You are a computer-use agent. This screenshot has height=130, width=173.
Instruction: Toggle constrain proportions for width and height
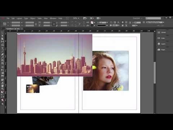pos(36,24)
